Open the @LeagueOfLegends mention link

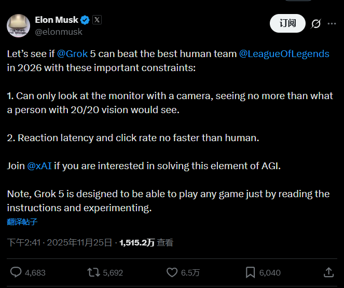coord(284,53)
